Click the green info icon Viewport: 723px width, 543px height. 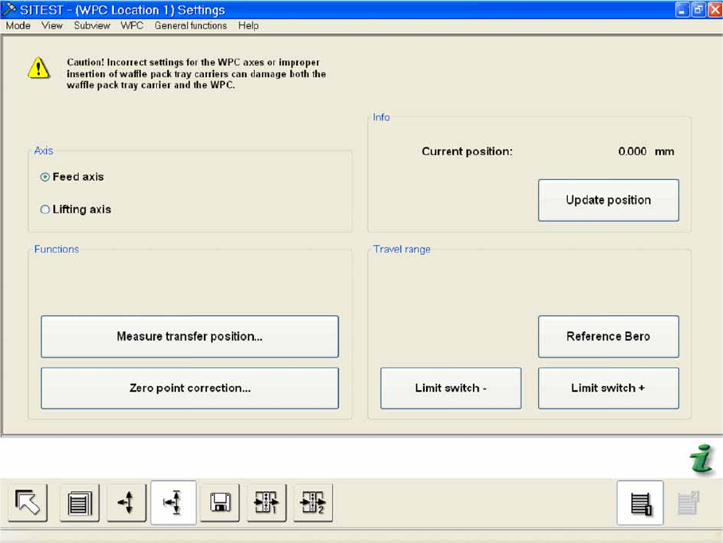702,459
